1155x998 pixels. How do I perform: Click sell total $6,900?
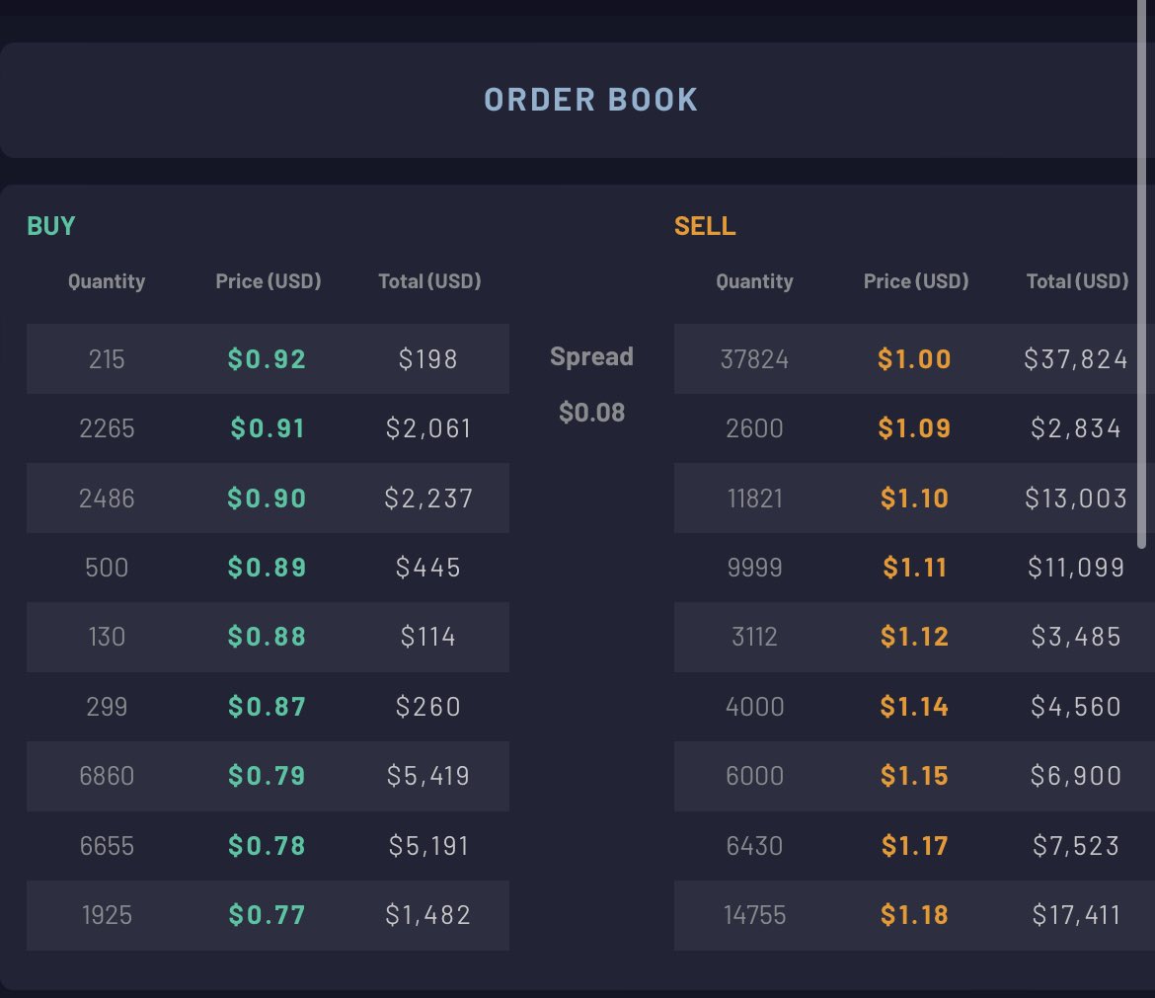1075,776
